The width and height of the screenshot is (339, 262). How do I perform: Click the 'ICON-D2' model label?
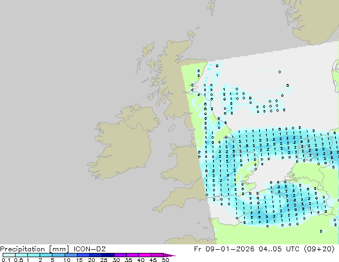coord(89,249)
